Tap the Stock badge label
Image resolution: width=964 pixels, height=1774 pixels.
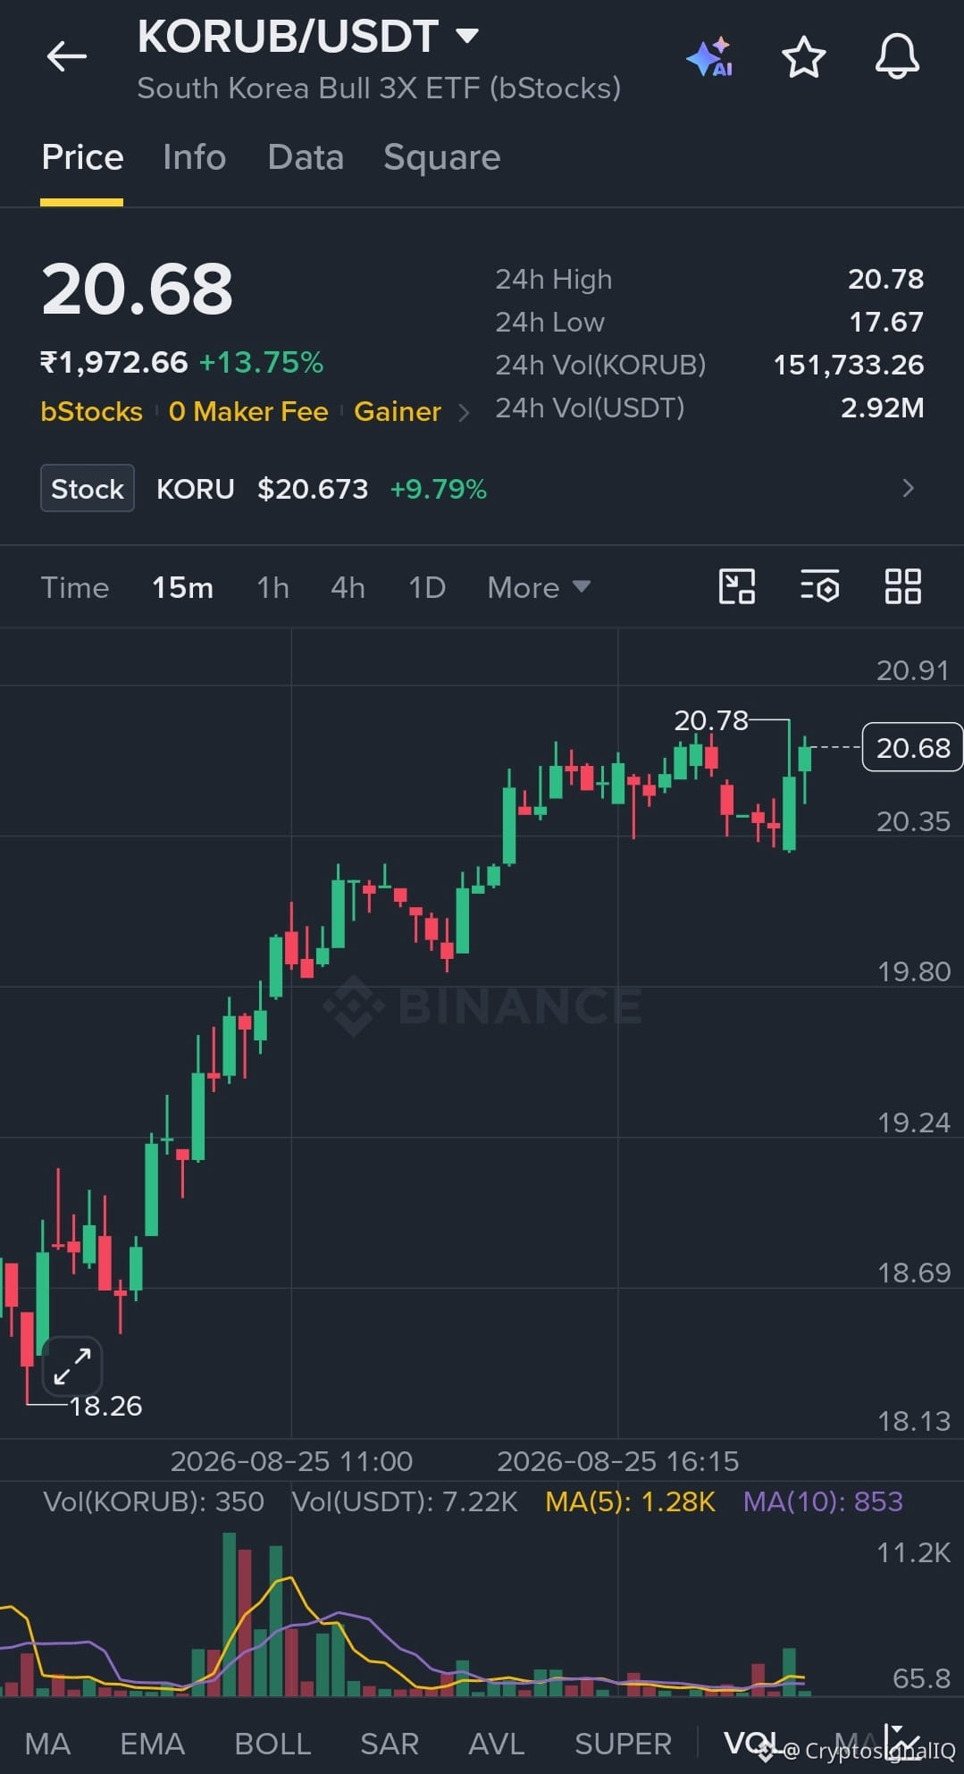click(x=88, y=488)
